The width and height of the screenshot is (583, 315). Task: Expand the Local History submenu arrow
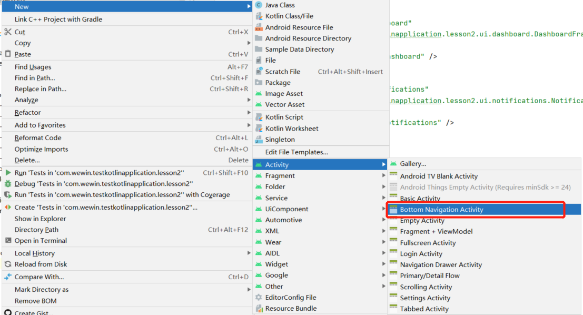(249, 253)
